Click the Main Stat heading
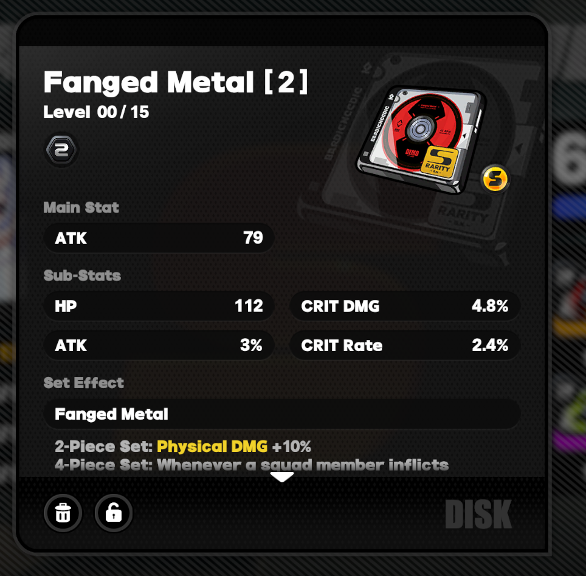 point(81,207)
